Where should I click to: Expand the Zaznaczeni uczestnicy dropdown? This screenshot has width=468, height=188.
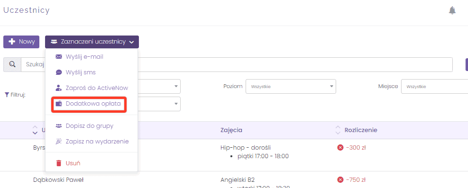[92, 42]
